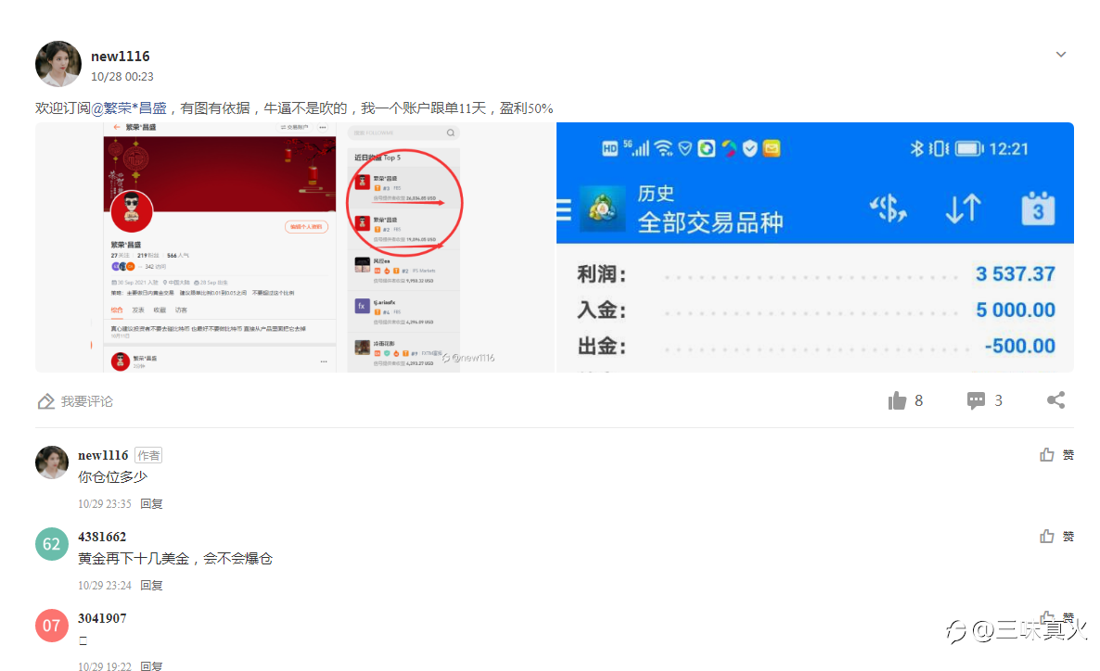
Task: Open the left profile screenshot image
Action: [295, 247]
